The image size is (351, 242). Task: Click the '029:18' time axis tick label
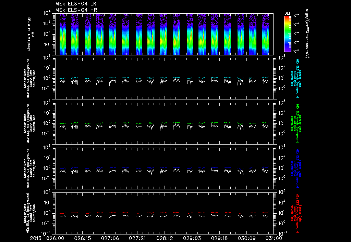pyautogui.click(x=219, y=238)
